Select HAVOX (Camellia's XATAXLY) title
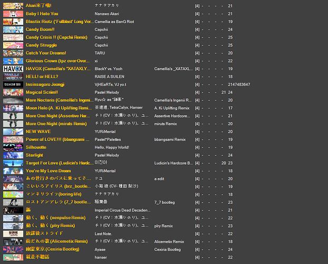328x264 pixels. [58, 69]
